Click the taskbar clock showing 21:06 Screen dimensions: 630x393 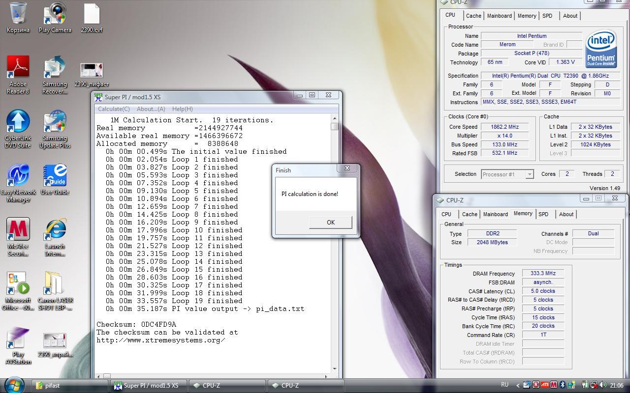coord(617,386)
